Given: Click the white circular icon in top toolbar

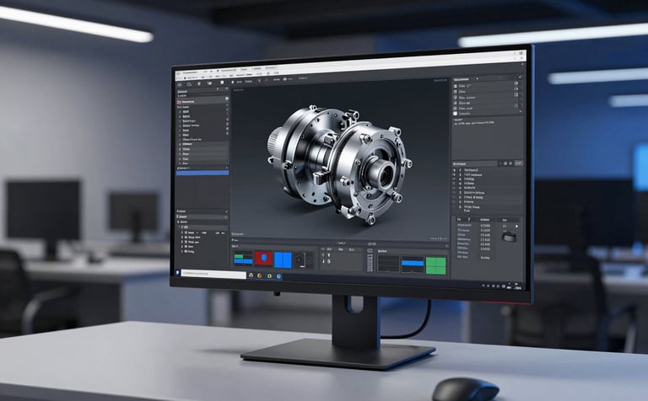Looking at the screenshot, I should click(x=222, y=83).
